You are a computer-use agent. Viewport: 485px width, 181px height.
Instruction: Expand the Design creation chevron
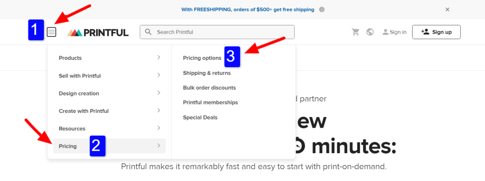click(x=159, y=93)
